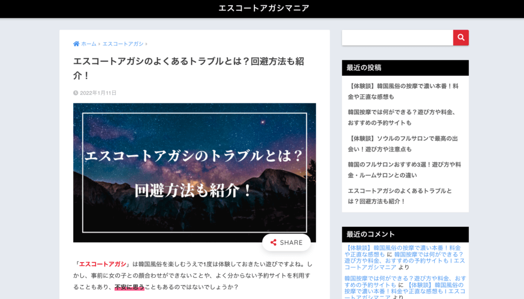524x299 pixels.
Task: Open the エスコートアガシ breadcrumb category link
Action: click(123, 44)
